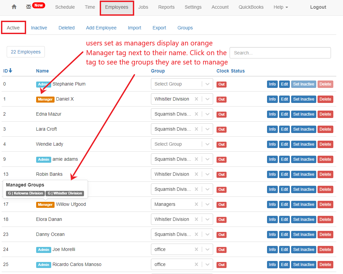The width and height of the screenshot is (343, 274).
Task: Toggle Out clock status for Danny Ocean
Action: tap(222, 235)
